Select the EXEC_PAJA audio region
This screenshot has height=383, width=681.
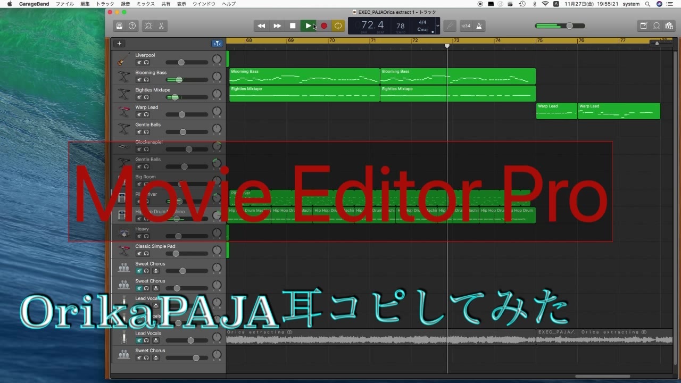604,337
